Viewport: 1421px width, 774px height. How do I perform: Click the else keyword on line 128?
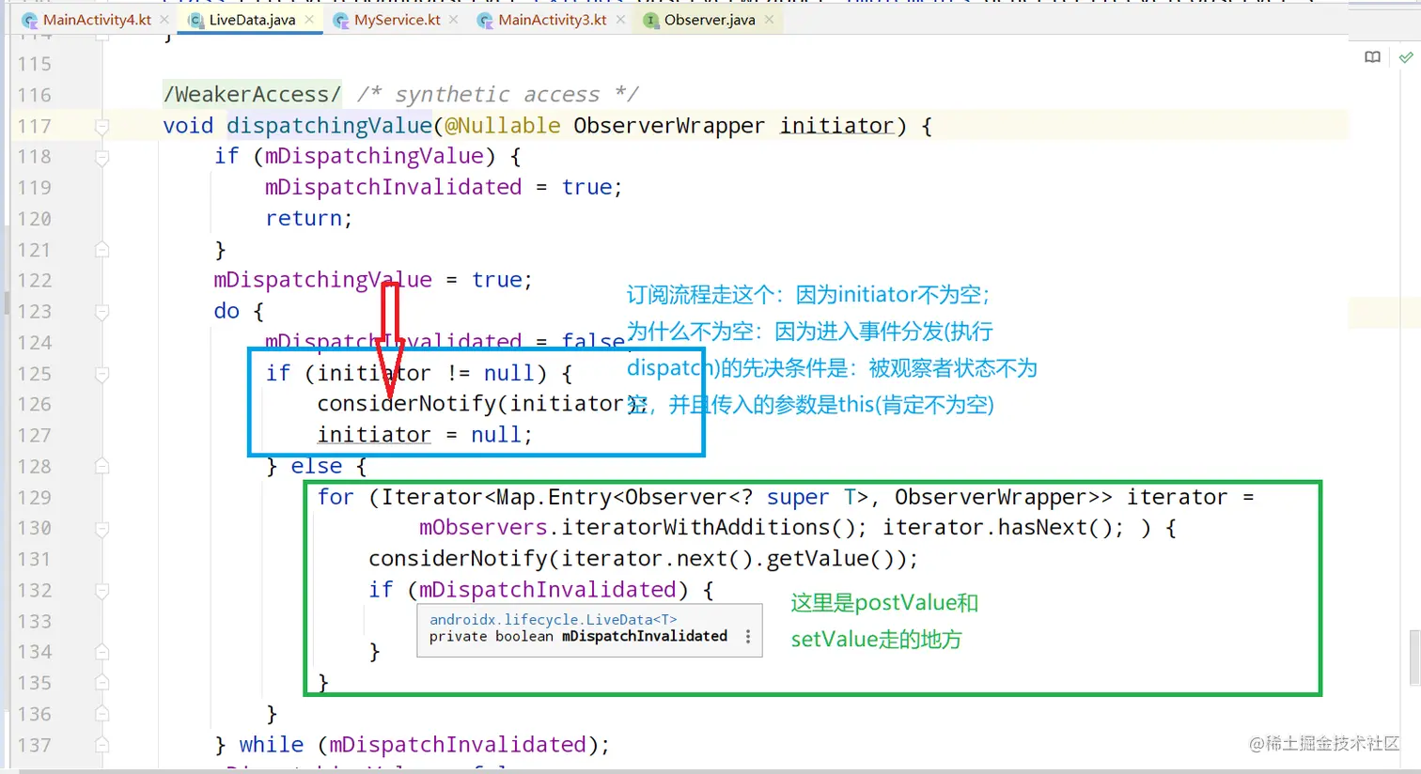[x=317, y=467]
